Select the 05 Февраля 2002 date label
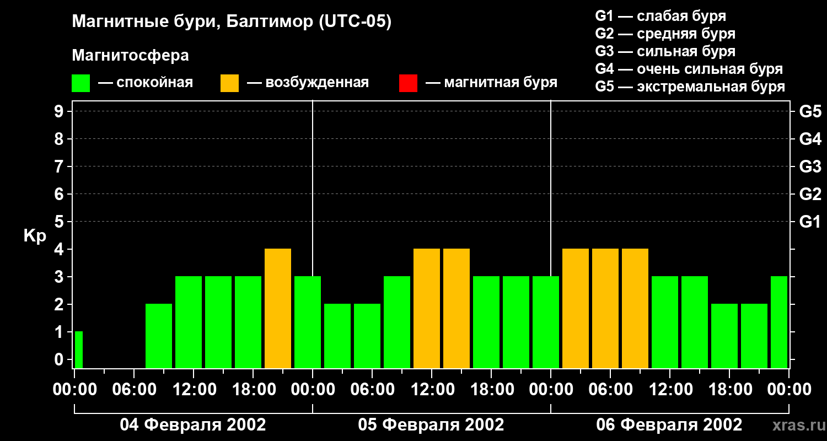This screenshot has height=441, width=827. pyautogui.click(x=431, y=425)
